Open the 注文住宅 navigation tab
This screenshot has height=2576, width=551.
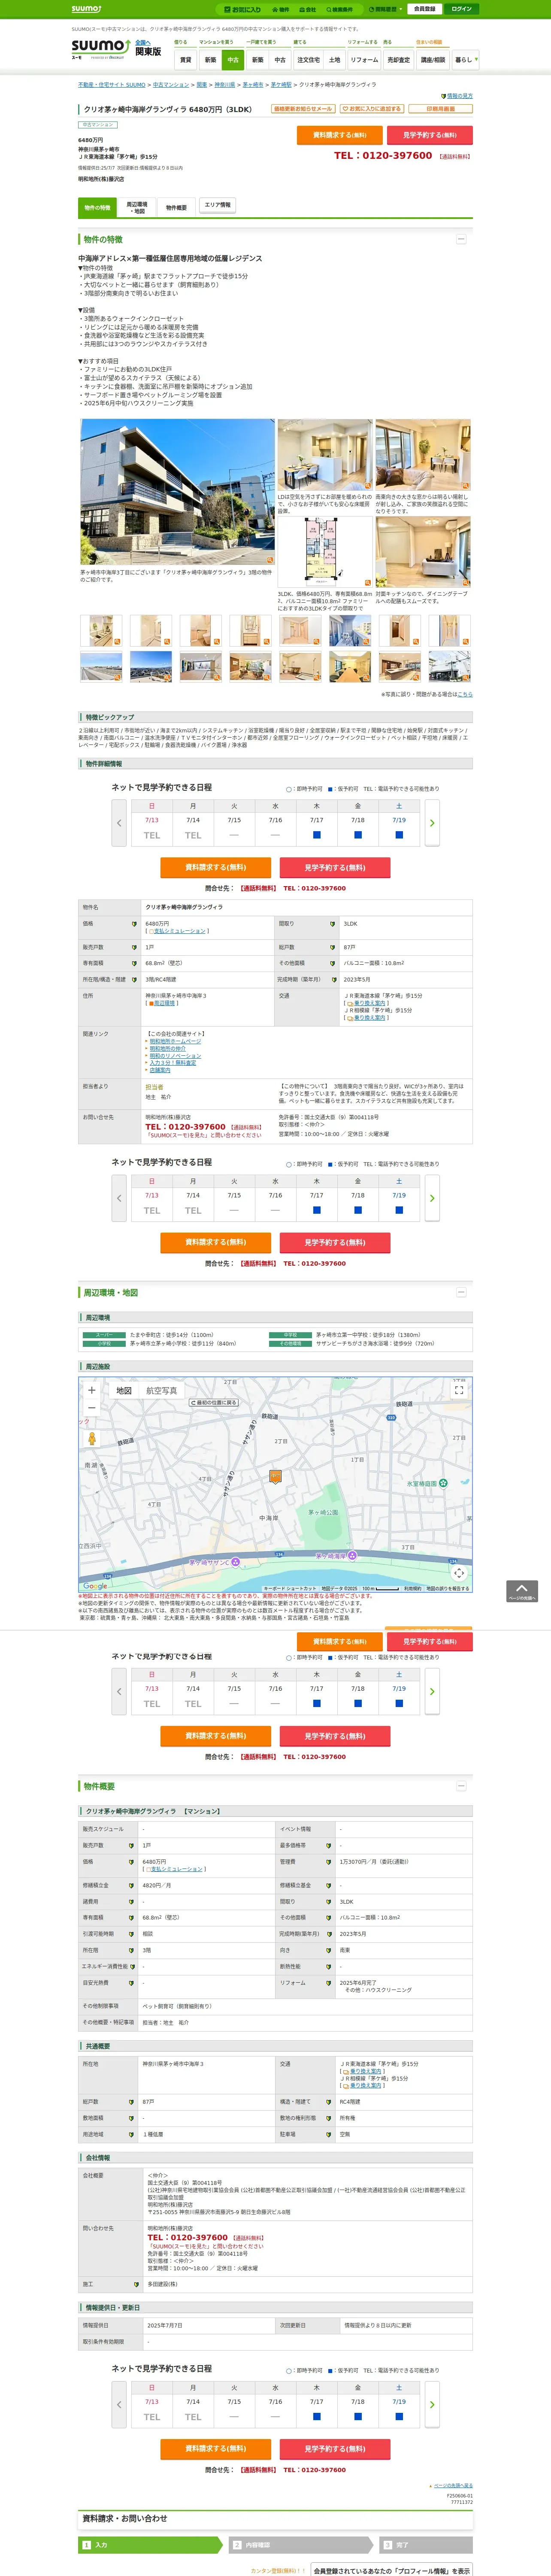tap(308, 60)
